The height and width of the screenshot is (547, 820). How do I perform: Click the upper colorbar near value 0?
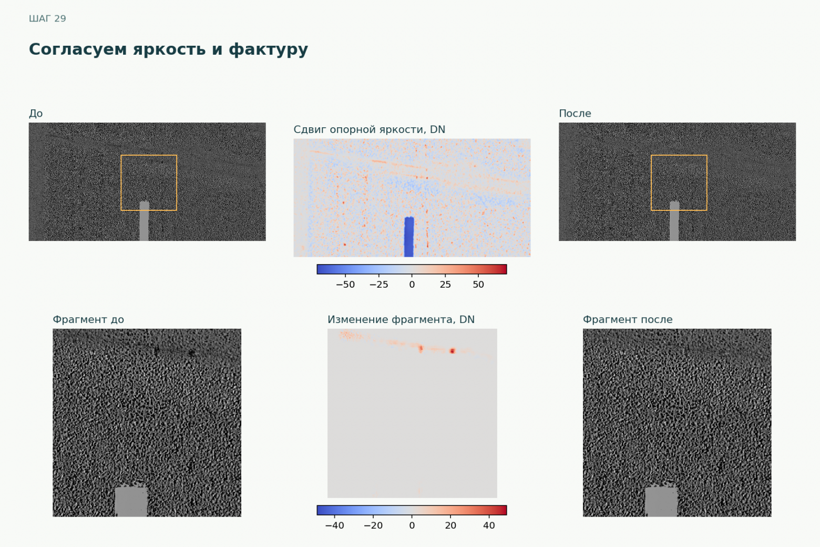click(412, 269)
